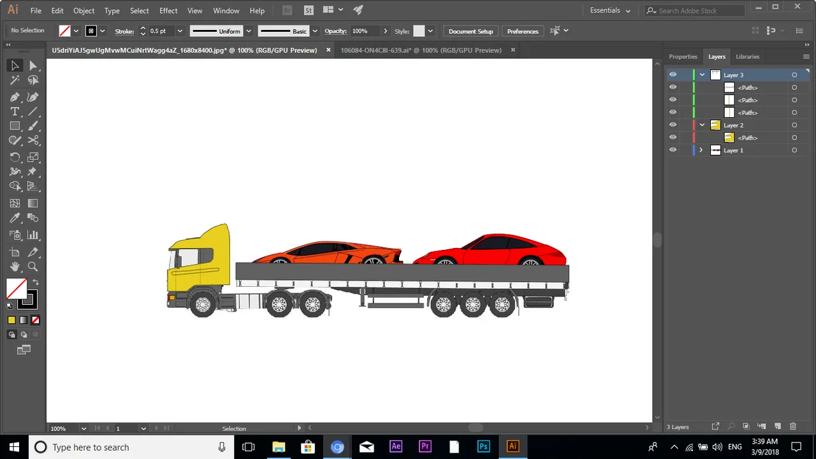The width and height of the screenshot is (816, 459).
Task: Click the Change Screen Mode icon
Action: pos(24,349)
